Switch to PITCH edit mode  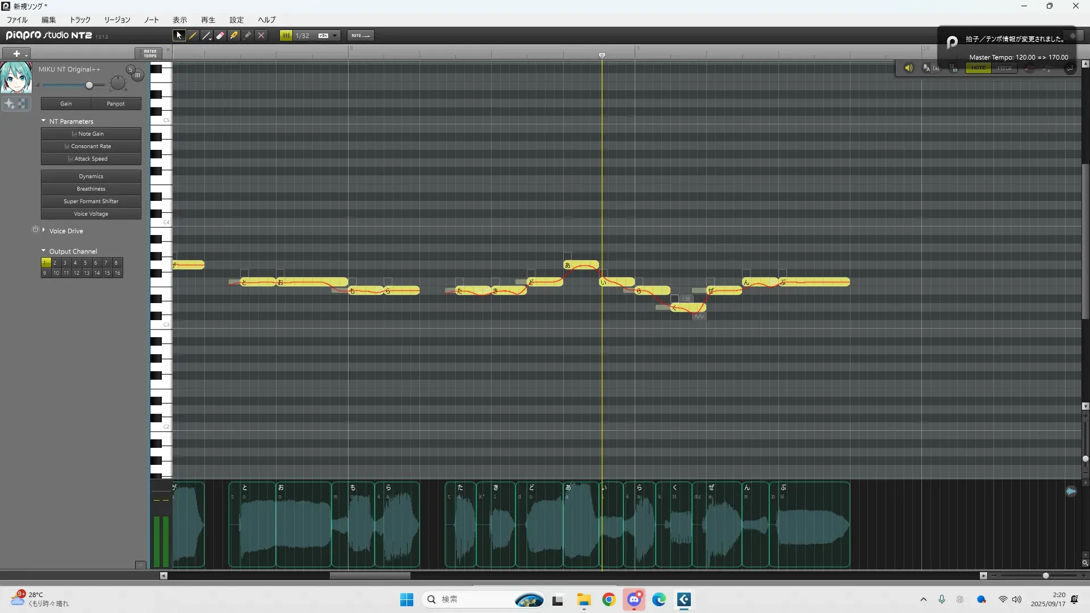[x=1004, y=68]
